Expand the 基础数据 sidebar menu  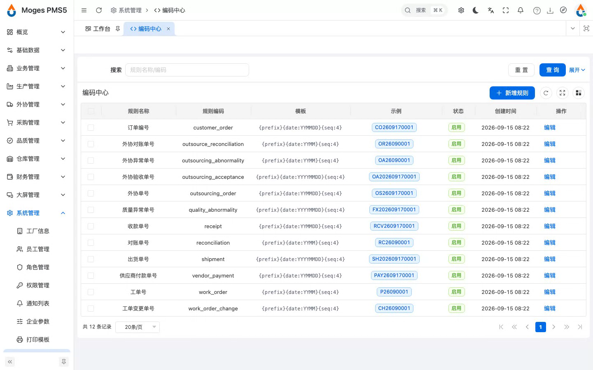(37, 50)
